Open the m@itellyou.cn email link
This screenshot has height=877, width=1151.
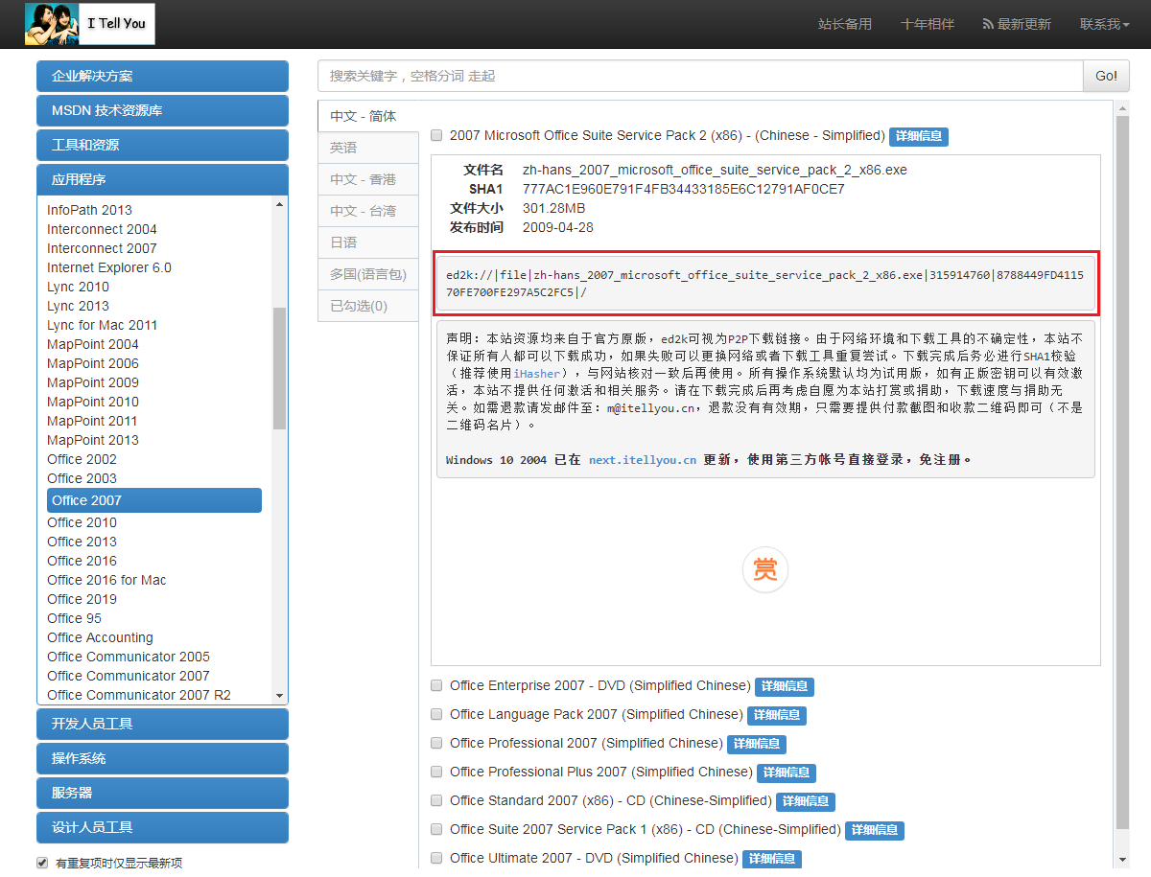click(x=650, y=407)
